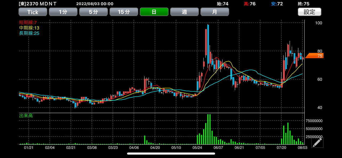
Task: Switch to the 月 monthly tab
Action: tap(215, 12)
